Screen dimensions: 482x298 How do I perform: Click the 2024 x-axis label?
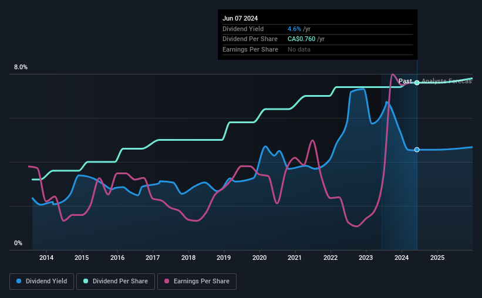pos(402,258)
